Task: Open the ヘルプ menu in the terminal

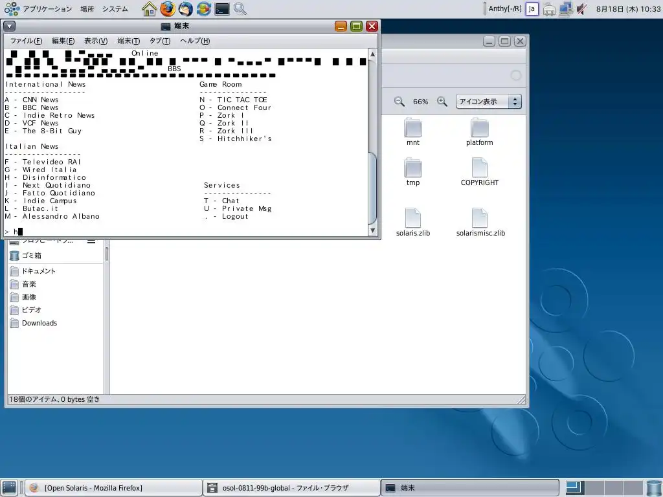Action: [x=195, y=41]
